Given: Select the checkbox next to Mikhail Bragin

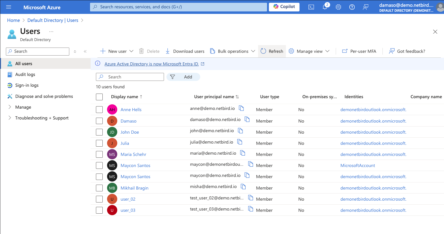Looking at the screenshot, I should [99, 188].
